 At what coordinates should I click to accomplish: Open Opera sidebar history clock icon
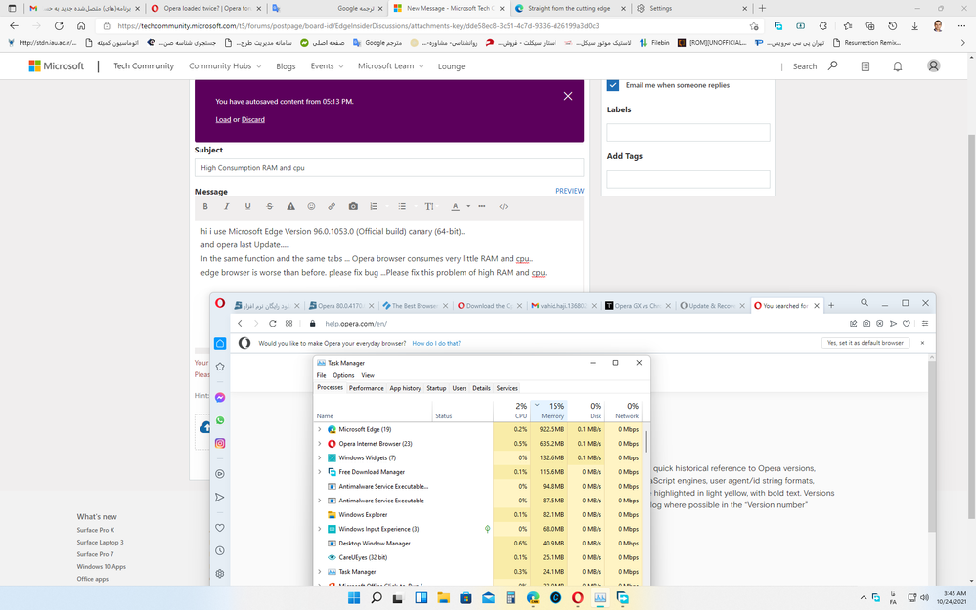[x=220, y=551]
